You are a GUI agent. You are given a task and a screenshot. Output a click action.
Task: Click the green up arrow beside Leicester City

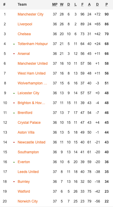coord(14,93)
